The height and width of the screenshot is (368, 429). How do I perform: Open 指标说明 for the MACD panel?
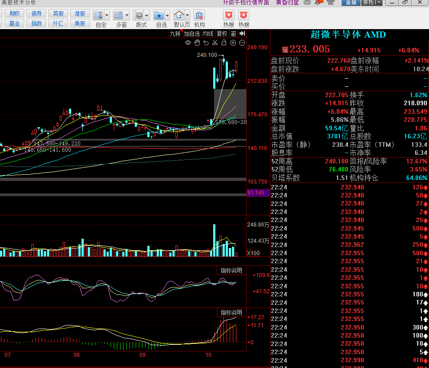coord(231,312)
